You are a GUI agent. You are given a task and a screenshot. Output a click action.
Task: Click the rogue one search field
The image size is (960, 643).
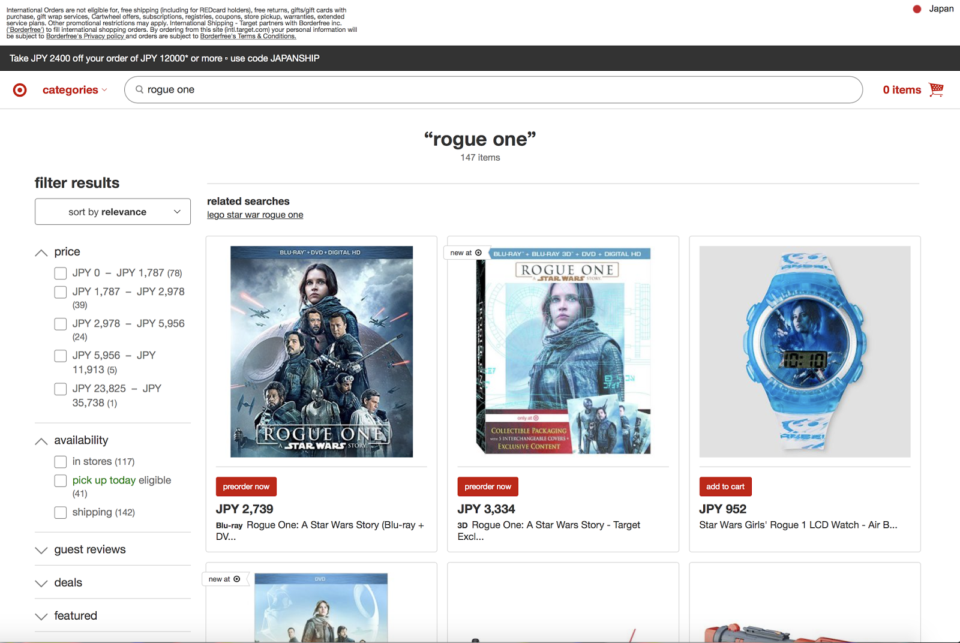493,89
